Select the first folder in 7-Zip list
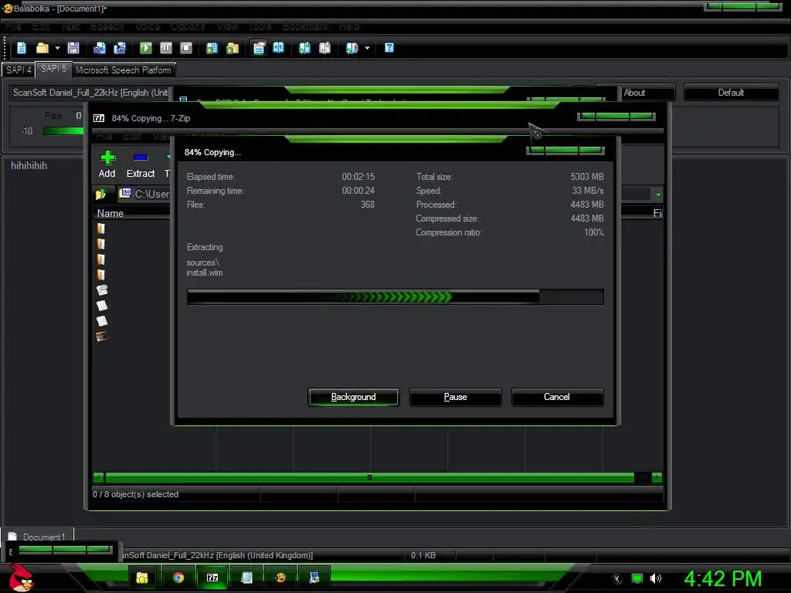 point(101,229)
